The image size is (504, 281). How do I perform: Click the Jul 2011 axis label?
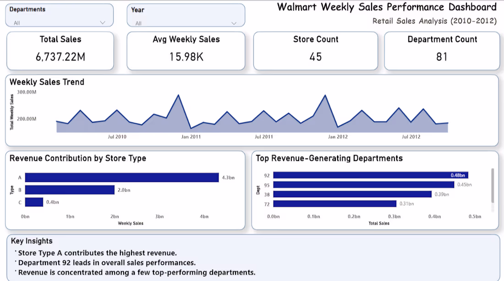click(264, 137)
